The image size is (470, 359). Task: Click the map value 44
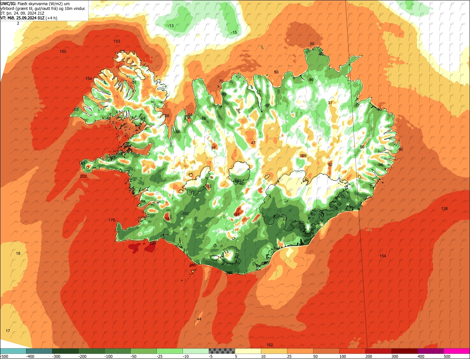(199, 319)
